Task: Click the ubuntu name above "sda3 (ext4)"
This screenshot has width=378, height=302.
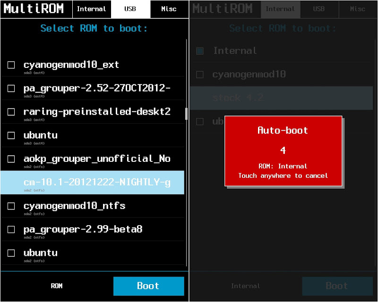Action: (x=41, y=135)
